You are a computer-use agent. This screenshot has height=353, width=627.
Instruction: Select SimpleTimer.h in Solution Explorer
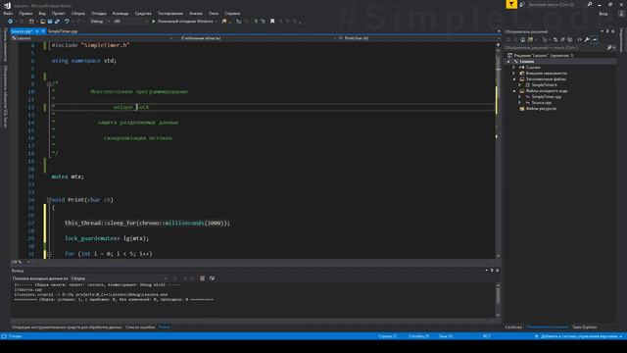click(x=544, y=85)
